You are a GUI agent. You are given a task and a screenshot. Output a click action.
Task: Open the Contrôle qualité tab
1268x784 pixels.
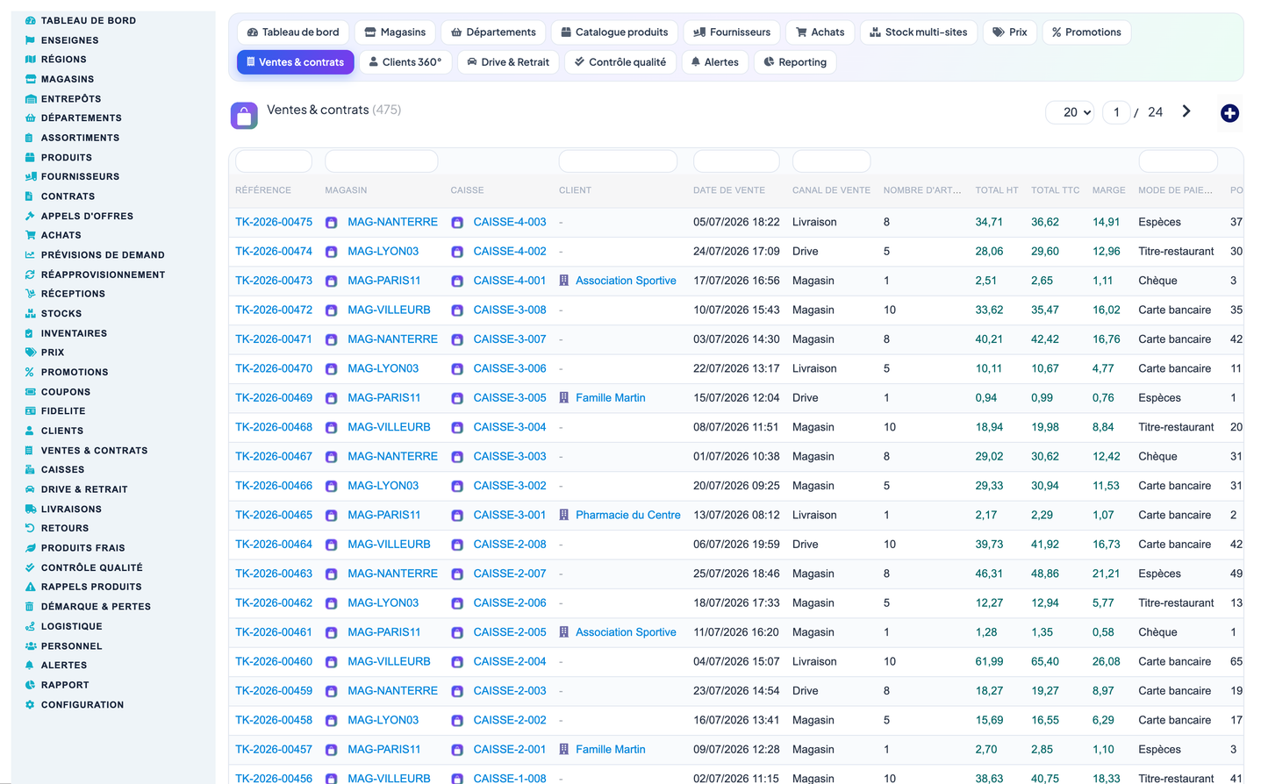620,62
